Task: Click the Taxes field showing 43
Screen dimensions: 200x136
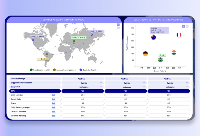Action: 82,103
